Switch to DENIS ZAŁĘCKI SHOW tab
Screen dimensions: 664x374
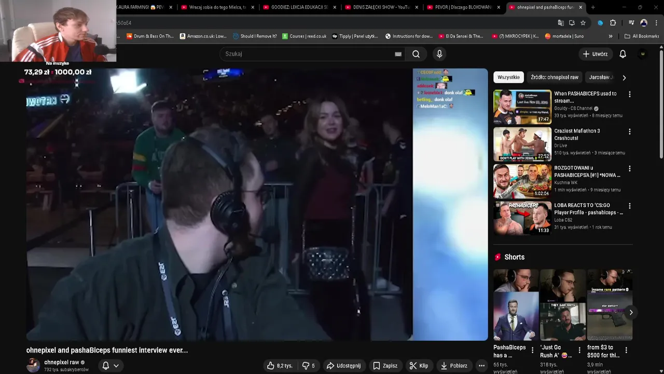pyautogui.click(x=381, y=7)
